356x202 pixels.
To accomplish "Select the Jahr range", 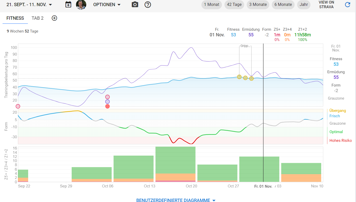I will 304,5.
